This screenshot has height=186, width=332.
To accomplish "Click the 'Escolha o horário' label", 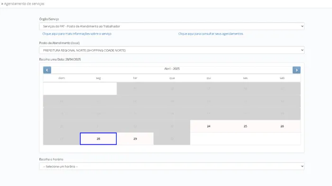I will point(51,159).
